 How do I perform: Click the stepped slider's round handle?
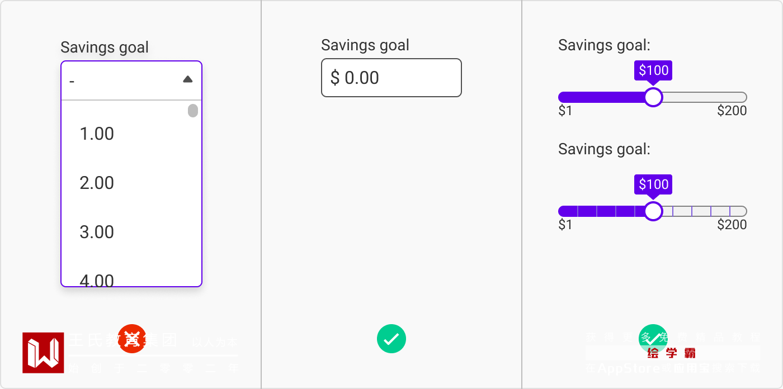[653, 211]
